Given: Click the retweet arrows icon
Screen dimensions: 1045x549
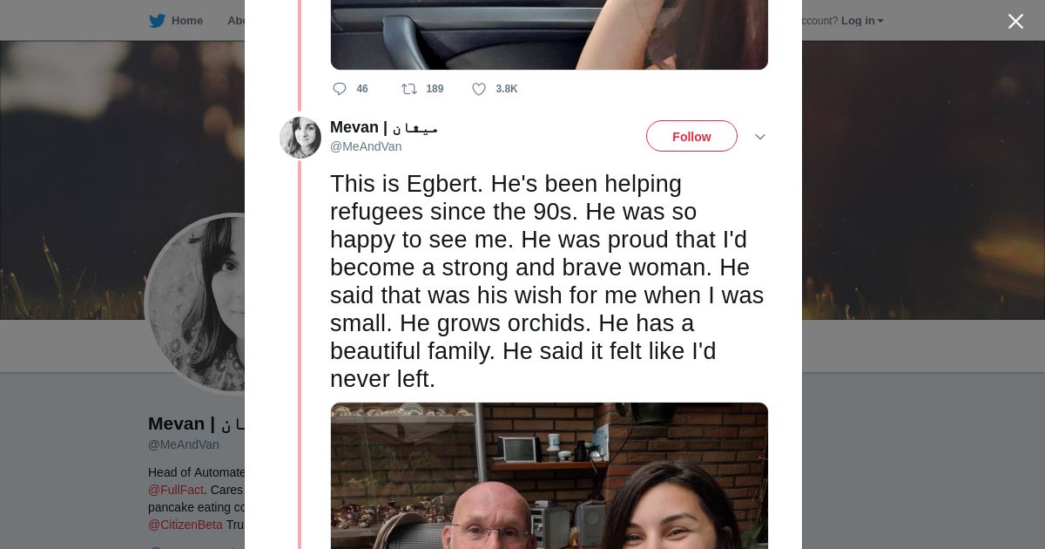Looking at the screenshot, I should (x=409, y=89).
